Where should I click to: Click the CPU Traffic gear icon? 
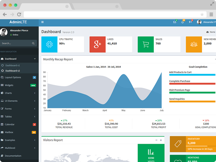(49, 44)
